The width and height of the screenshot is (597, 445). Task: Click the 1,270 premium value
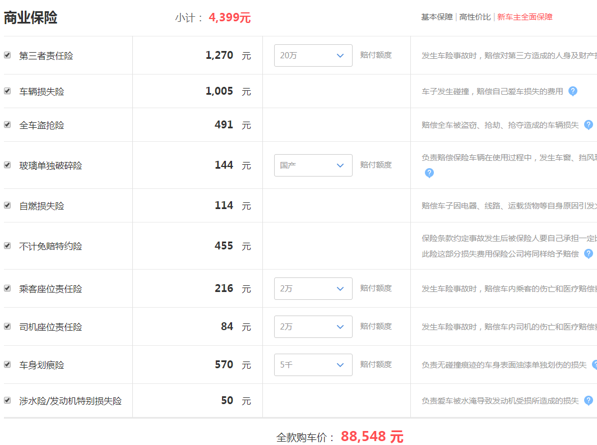(219, 55)
